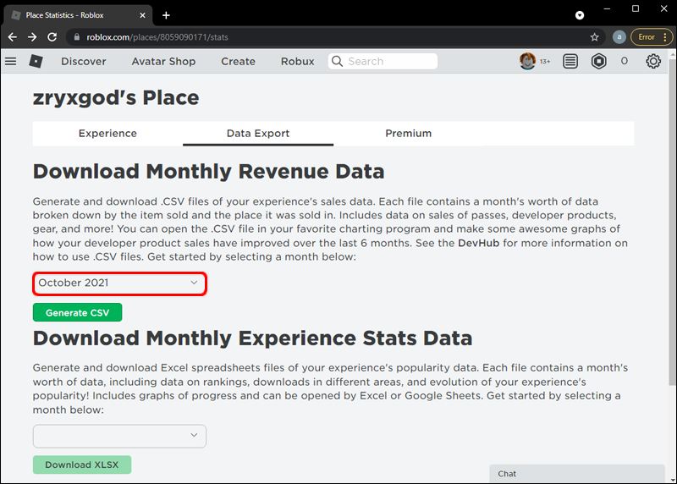The image size is (677, 484).
Task: Expand the empty experience stats month dropdown
Action: 119,436
